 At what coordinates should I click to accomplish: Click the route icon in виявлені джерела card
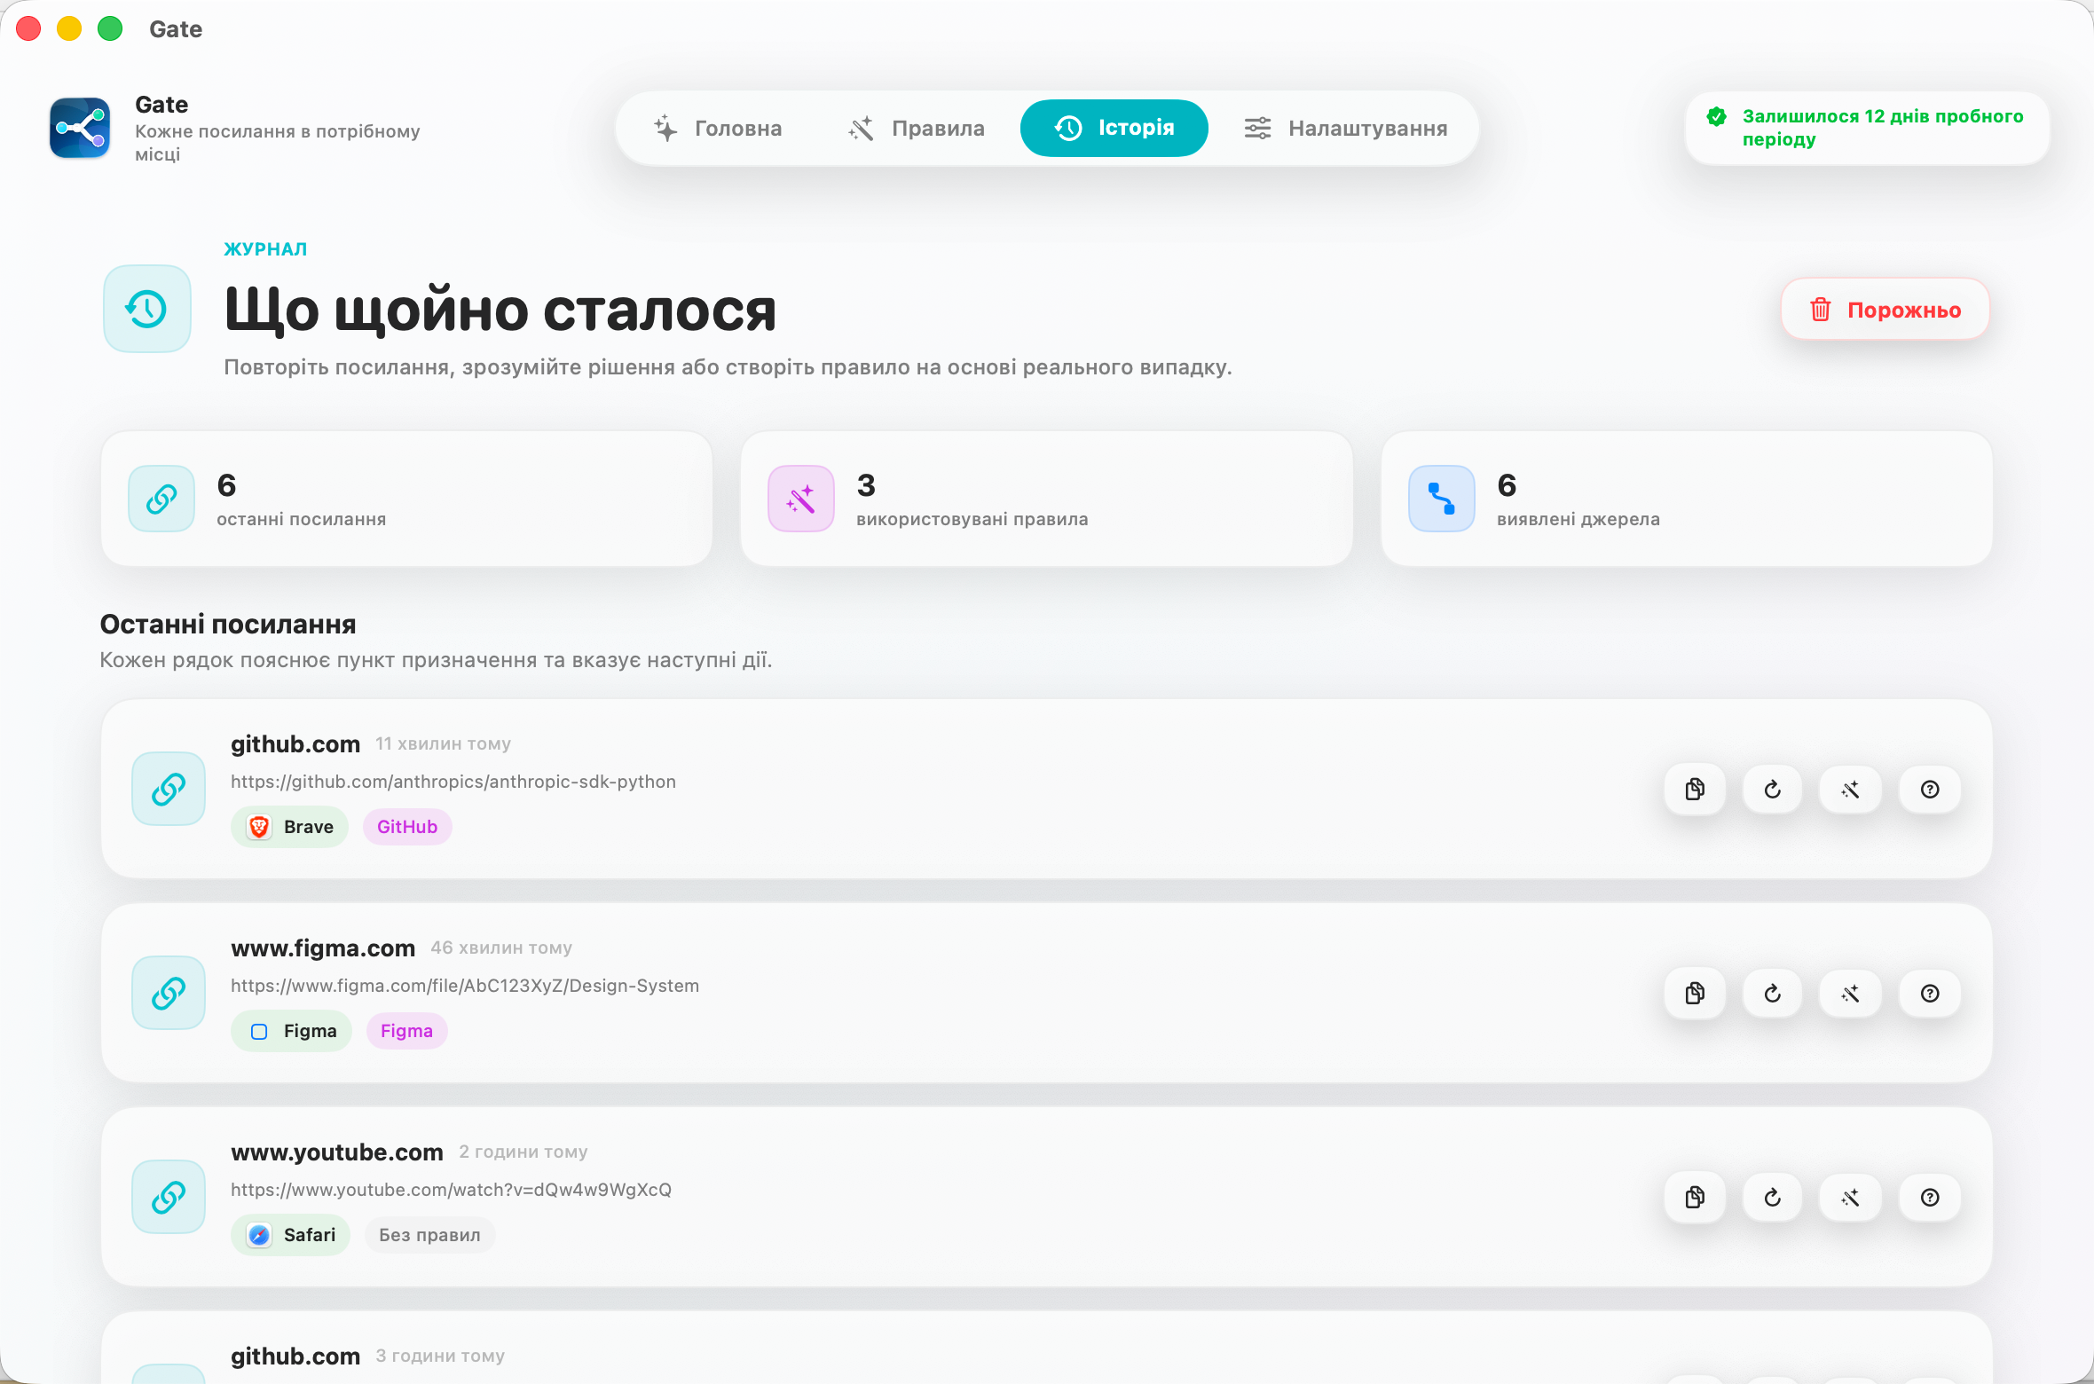click(x=1442, y=499)
